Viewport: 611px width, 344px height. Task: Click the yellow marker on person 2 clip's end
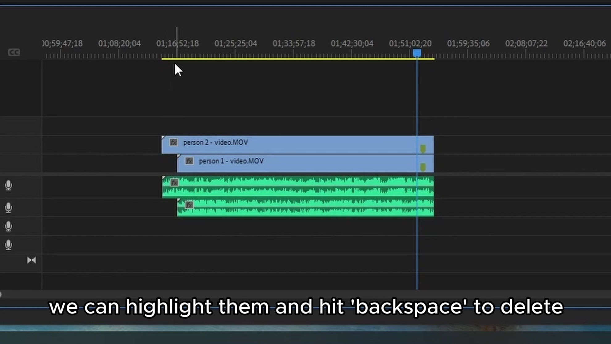pyautogui.click(x=423, y=149)
